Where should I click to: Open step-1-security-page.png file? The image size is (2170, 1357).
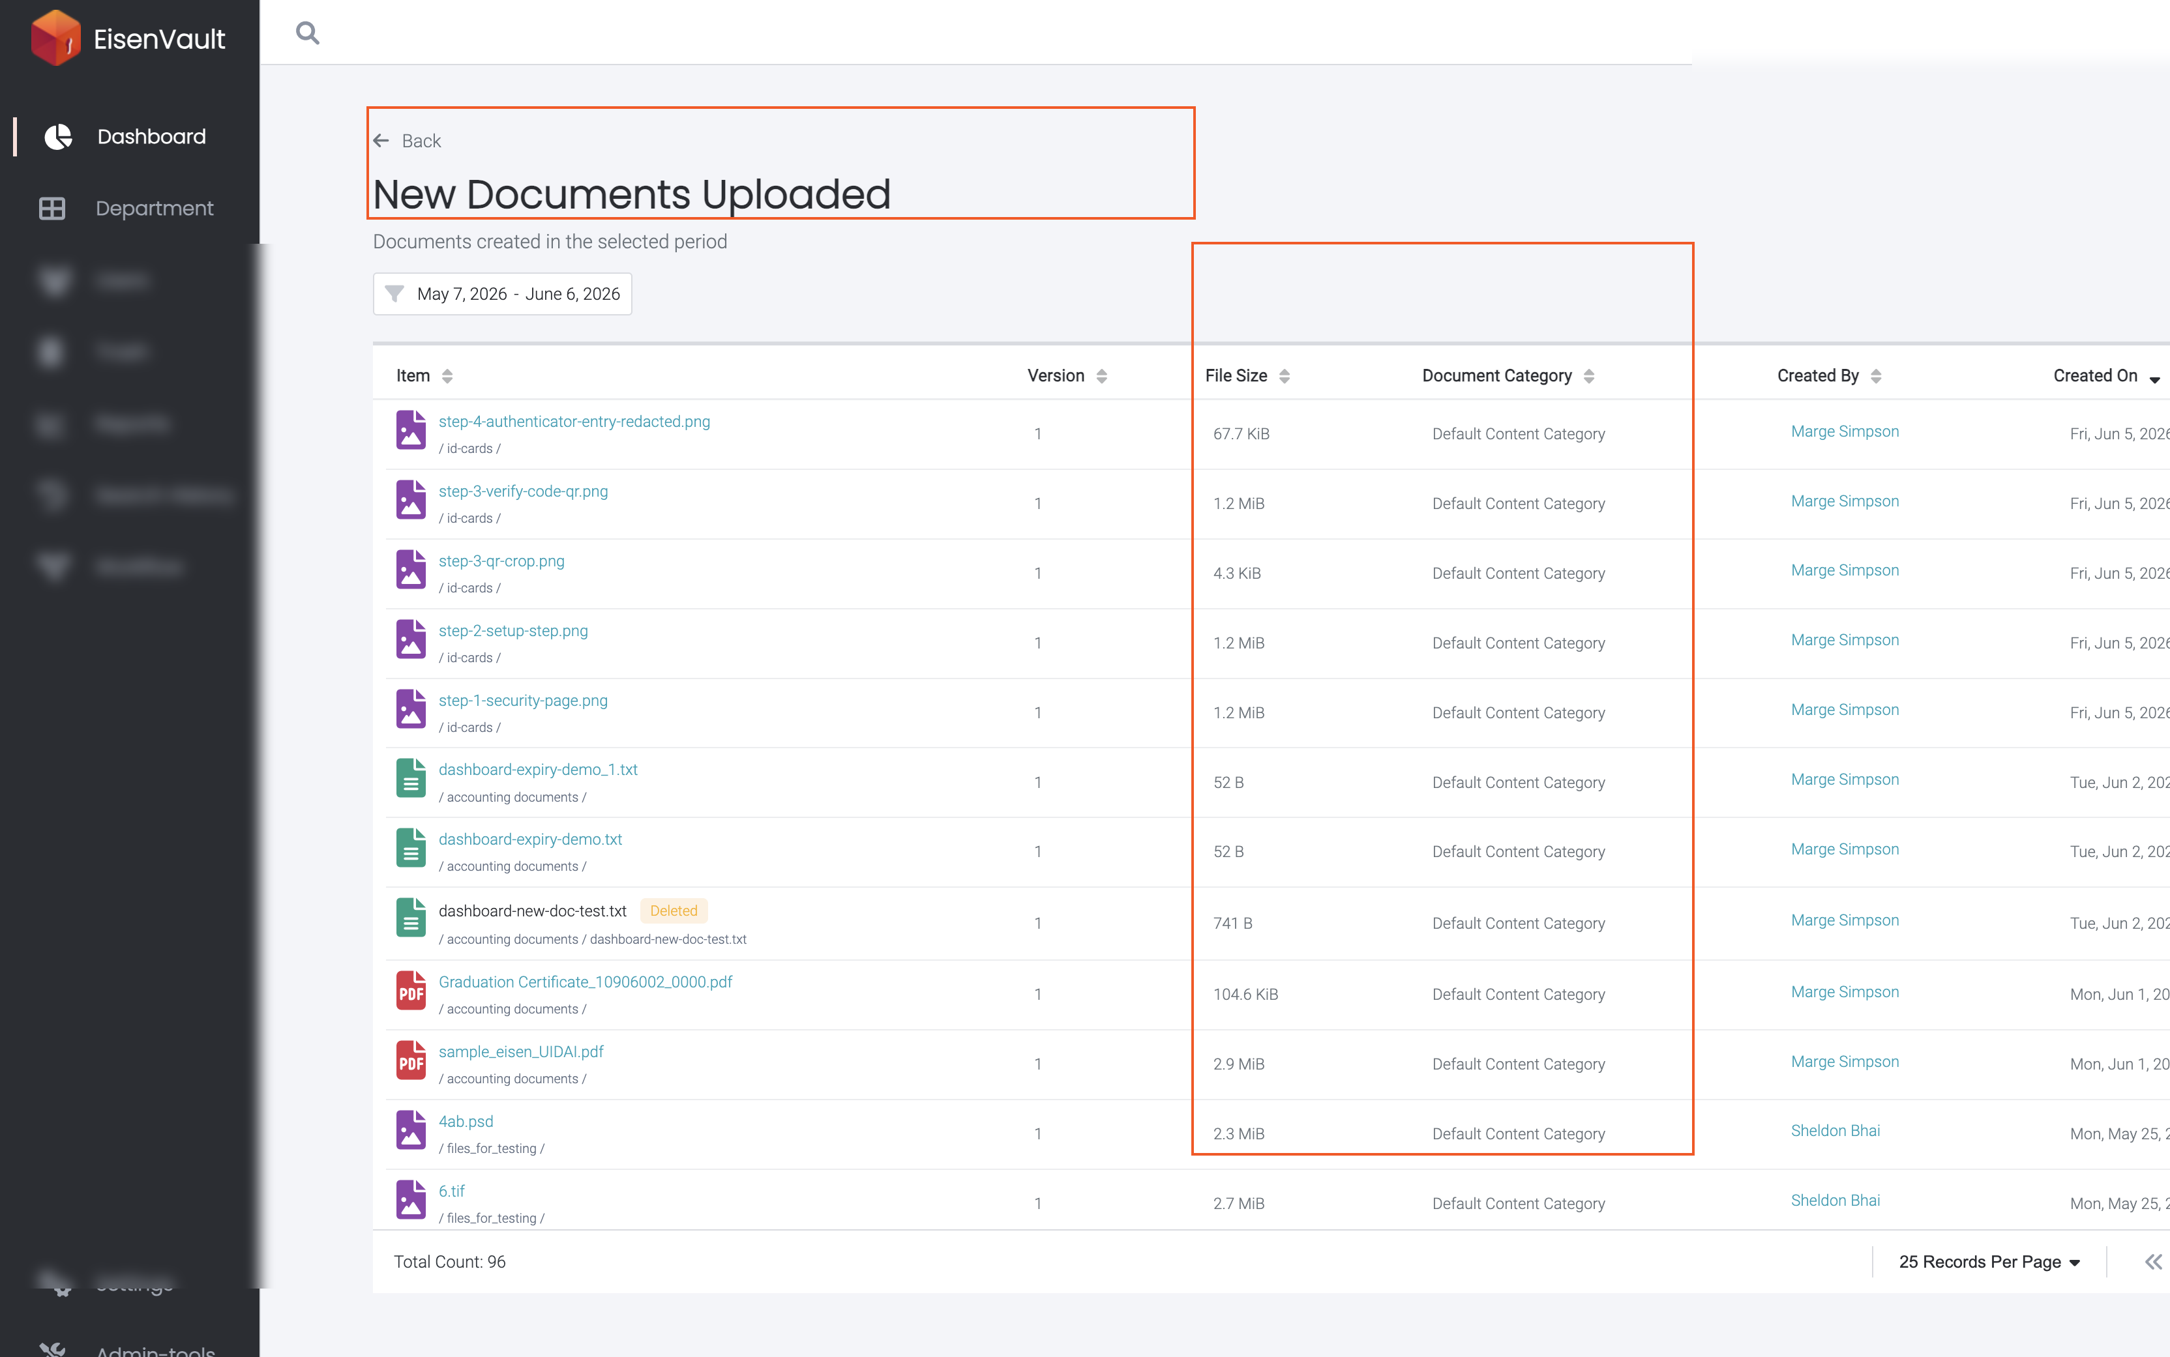coord(522,700)
